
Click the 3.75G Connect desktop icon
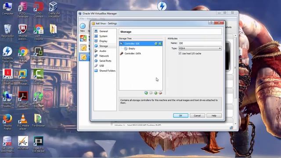pos(38,10)
